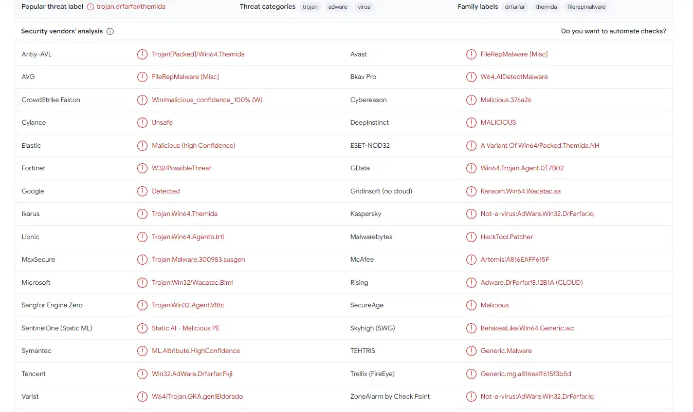Click the Static AI - Malicious PE text
The height and width of the screenshot is (412, 693).
(186, 328)
